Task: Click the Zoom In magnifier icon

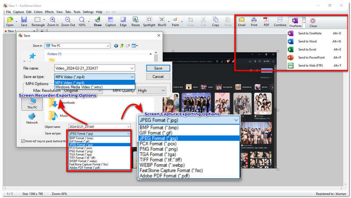Action: pyautogui.click(x=52, y=21)
